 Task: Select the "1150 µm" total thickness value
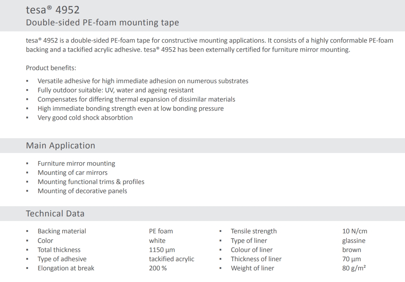coord(162,250)
